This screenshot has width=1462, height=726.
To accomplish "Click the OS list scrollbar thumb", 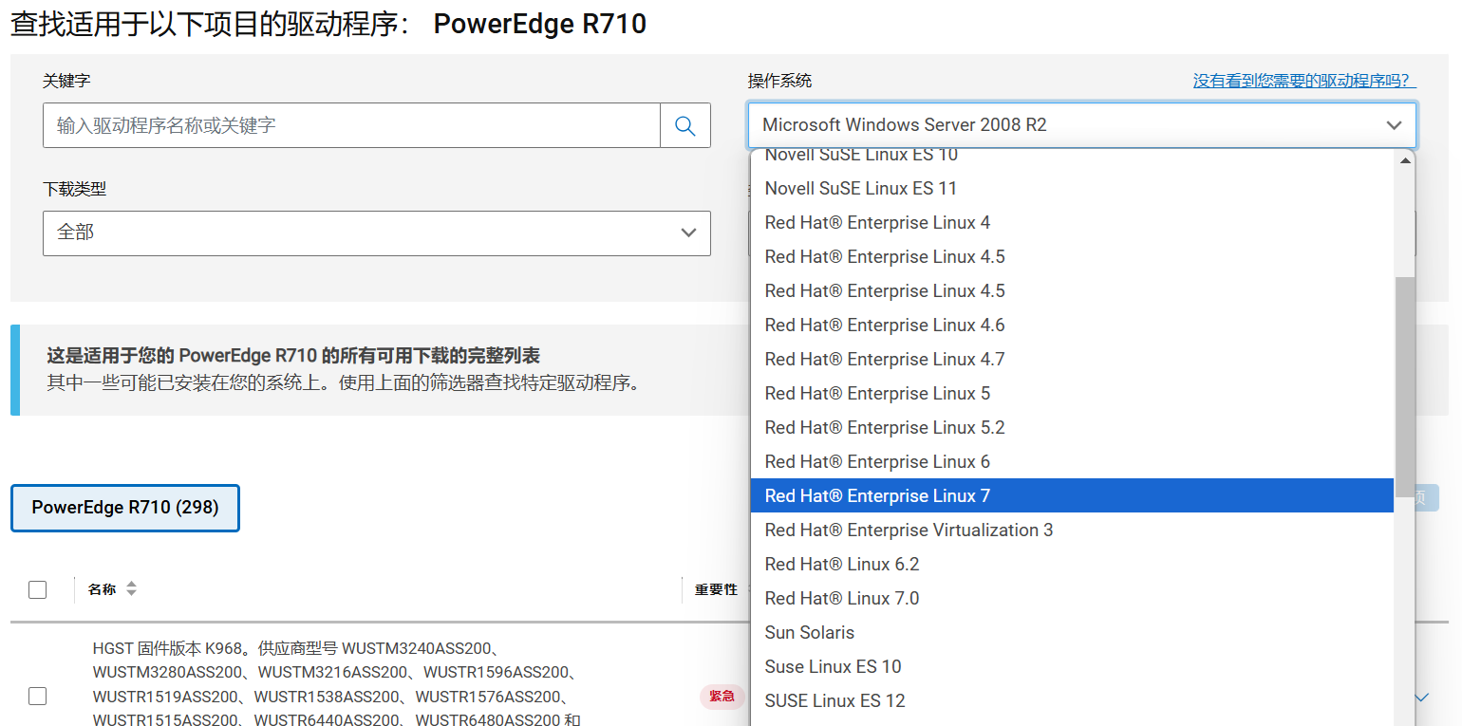I will 1405,380.
